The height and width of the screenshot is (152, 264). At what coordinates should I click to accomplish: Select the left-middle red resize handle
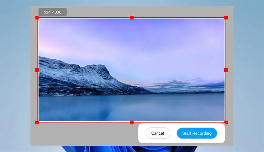pyautogui.click(x=37, y=70)
